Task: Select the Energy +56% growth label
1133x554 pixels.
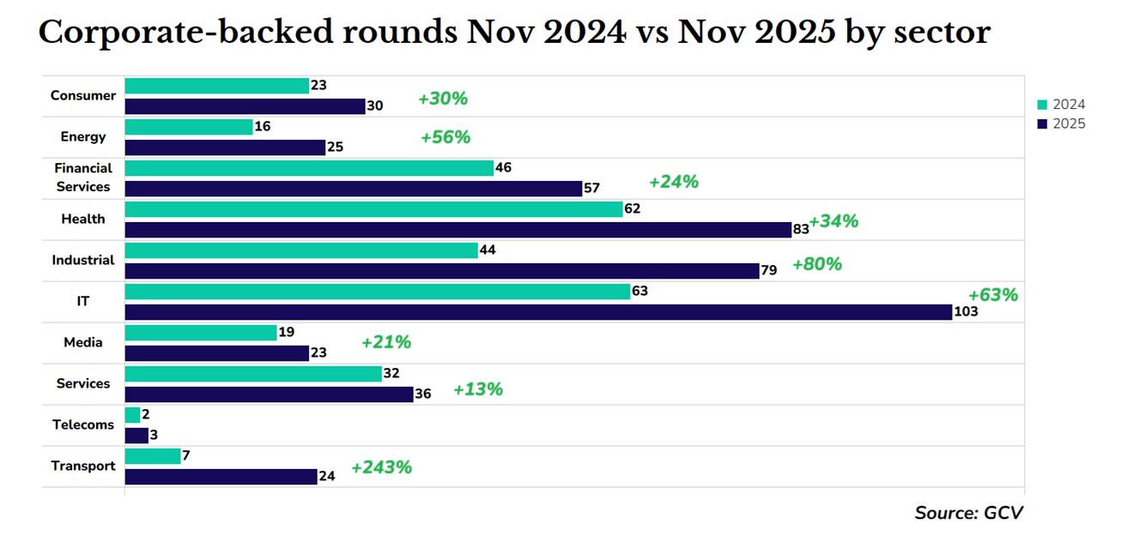Action: click(x=445, y=137)
